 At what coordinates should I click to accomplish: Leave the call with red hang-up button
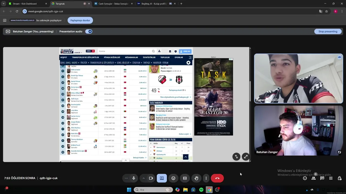[x=217, y=178]
